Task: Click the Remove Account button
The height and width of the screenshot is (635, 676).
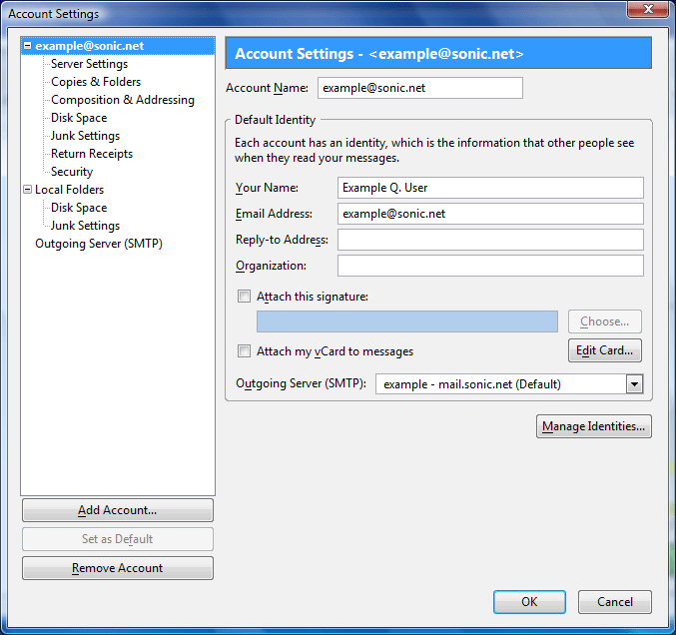Action: [x=118, y=568]
